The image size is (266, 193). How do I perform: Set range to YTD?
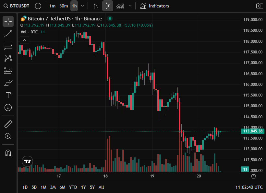(x=73, y=187)
